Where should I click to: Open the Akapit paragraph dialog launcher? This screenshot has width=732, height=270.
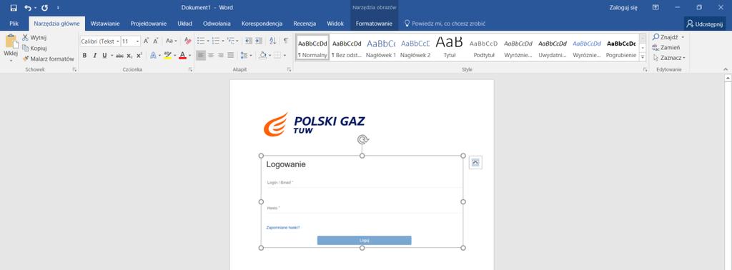click(289, 69)
